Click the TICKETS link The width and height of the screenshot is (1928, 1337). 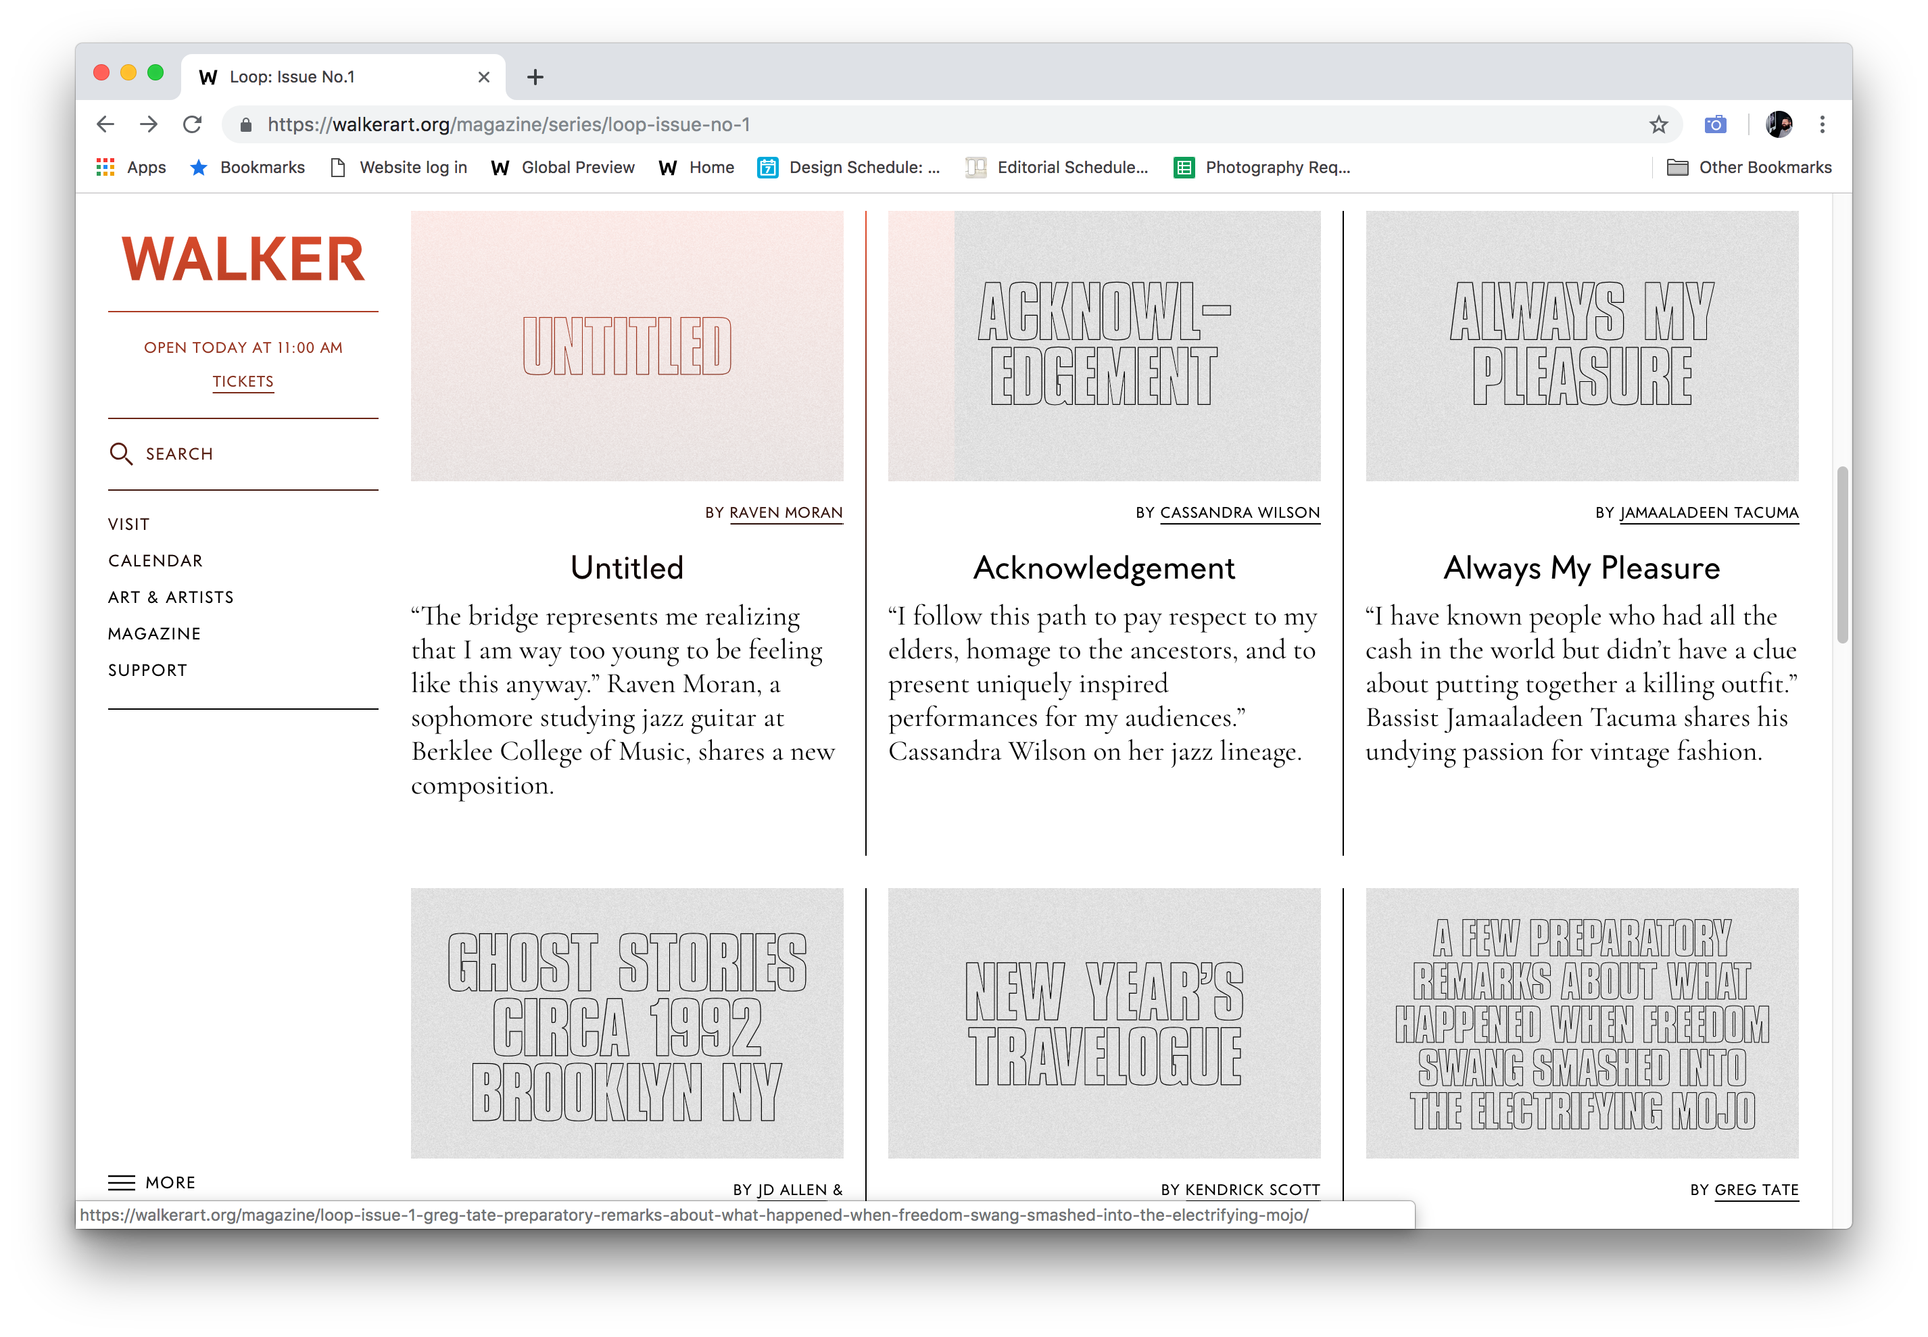pos(243,382)
